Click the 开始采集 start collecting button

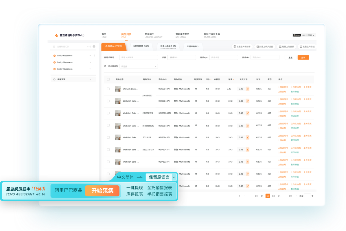(x=102, y=191)
